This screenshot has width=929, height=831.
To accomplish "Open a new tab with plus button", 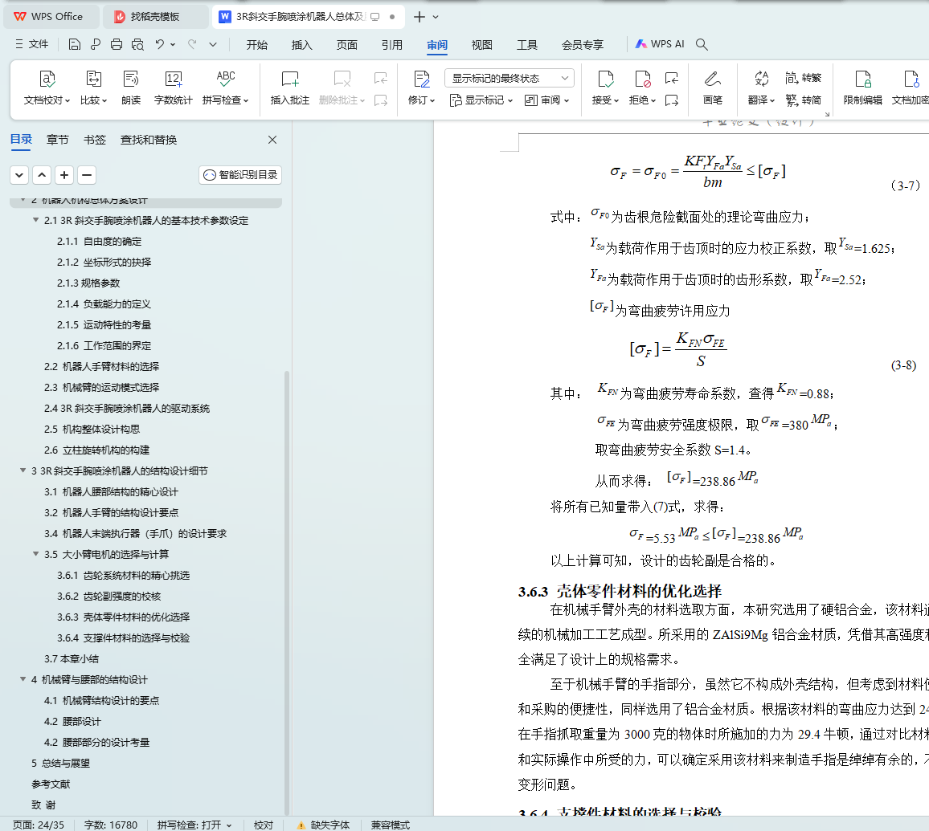I will point(419,17).
